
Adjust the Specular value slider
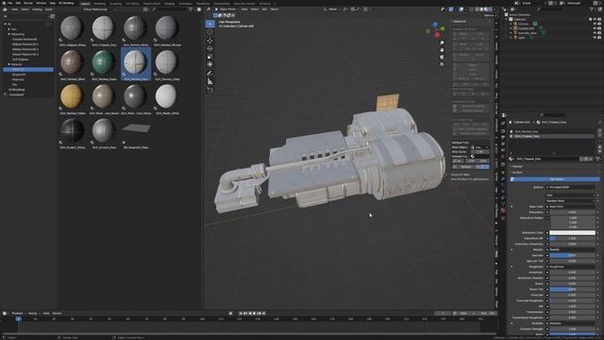pos(573,255)
